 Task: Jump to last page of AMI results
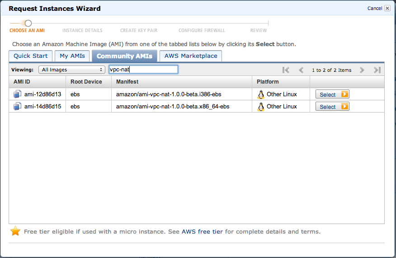(x=377, y=70)
